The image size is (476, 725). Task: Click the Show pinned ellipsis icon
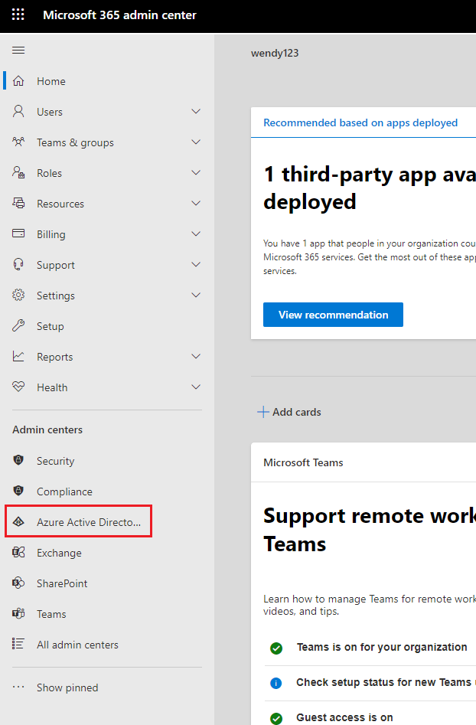click(18, 687)
